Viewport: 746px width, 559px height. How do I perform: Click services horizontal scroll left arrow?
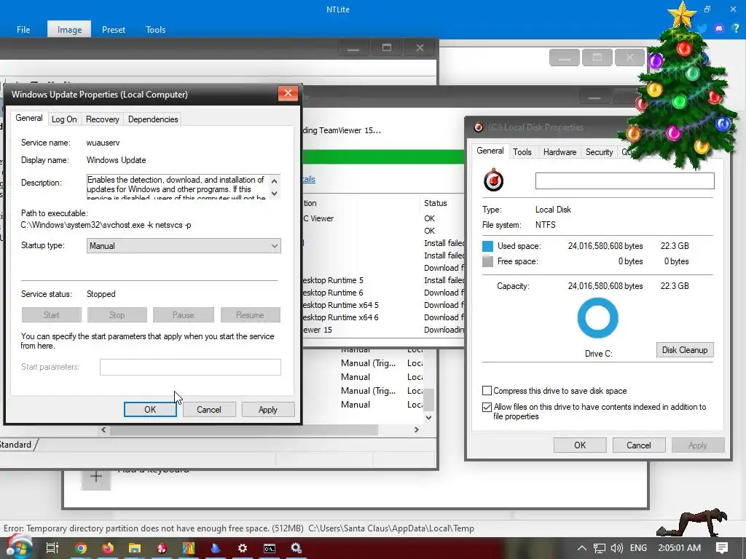(x=103, y=429)
